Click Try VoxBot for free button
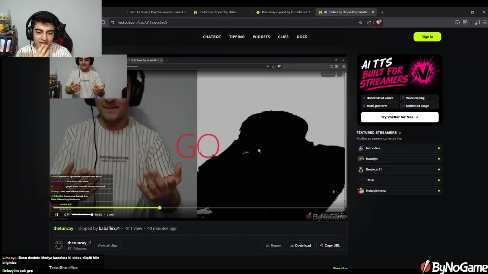 tap(400, 117)
